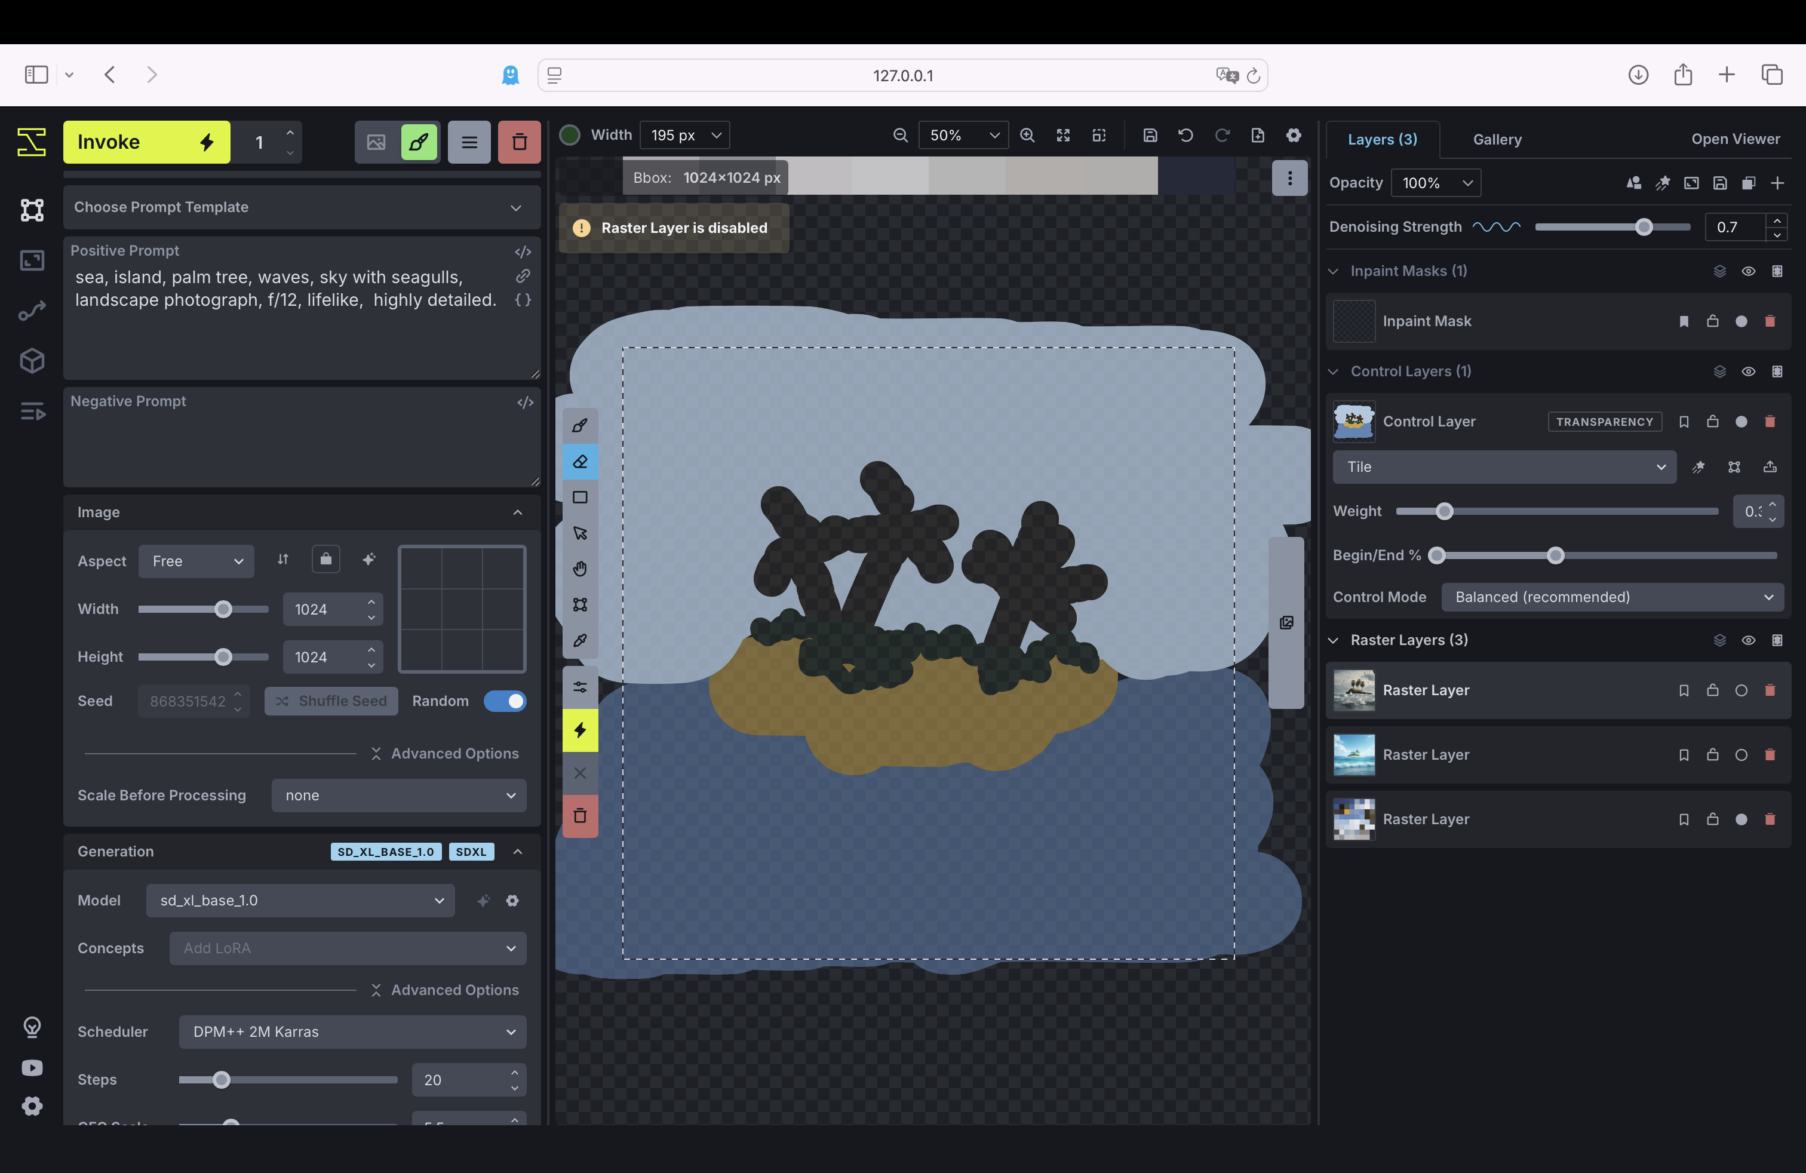Select the View hand tool

click(x=580, y=569)
